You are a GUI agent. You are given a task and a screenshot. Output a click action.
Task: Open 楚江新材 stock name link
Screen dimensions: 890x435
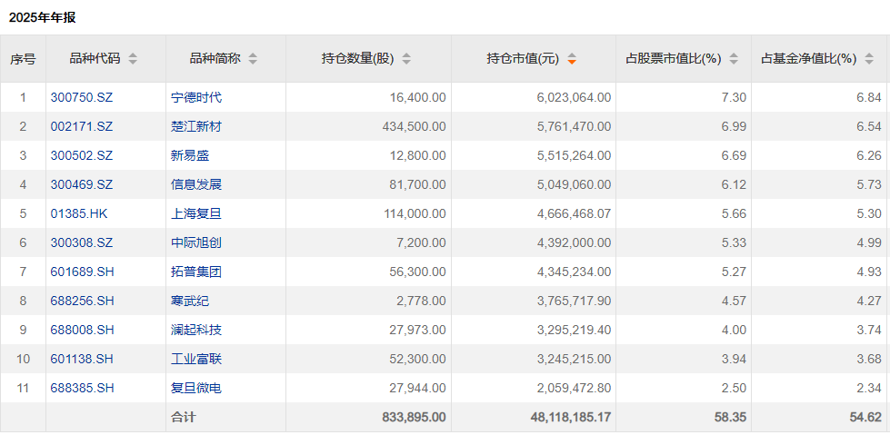tap(196, 126)
